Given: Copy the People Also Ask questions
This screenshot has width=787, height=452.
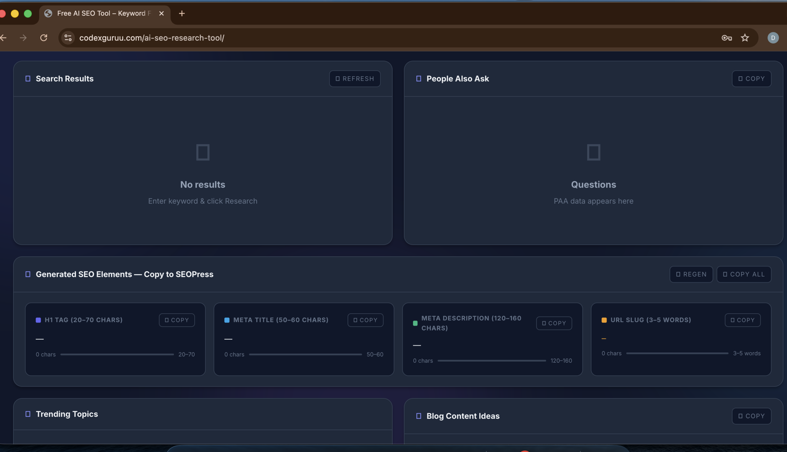Looking at the screenshot, I should pos(752,79).
